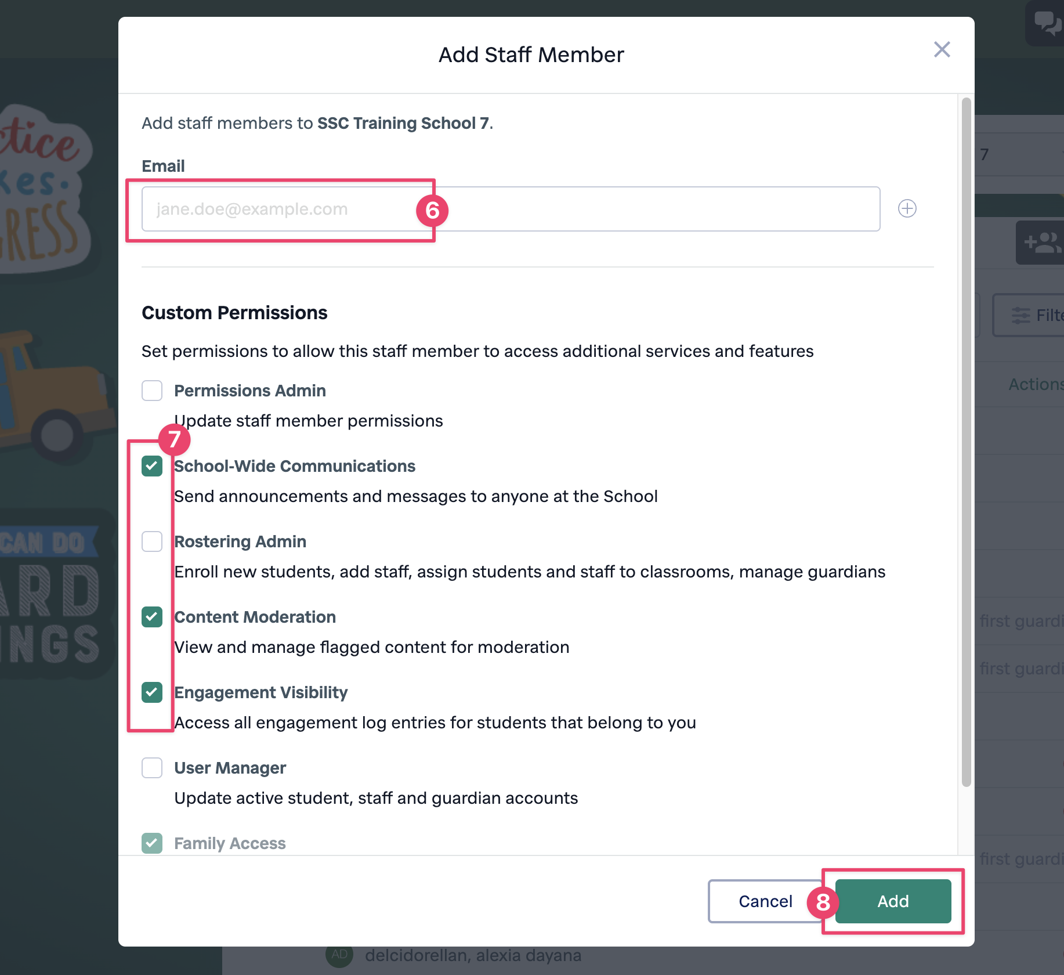The width and height of the screenshot is (1064, 975).
Task: Click the dialog's vertical scrollbar
Action: click(x=966, y=442)
